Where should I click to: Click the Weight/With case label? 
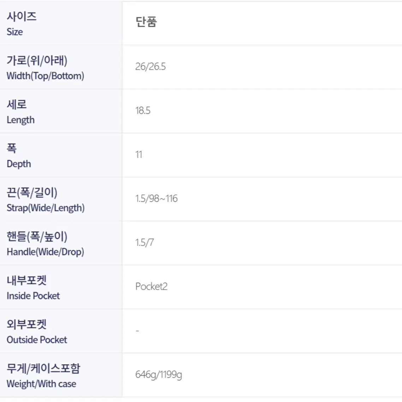coord(41,384)
